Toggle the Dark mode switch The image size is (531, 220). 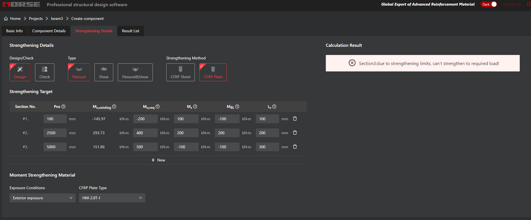click(x=489, y=4)
